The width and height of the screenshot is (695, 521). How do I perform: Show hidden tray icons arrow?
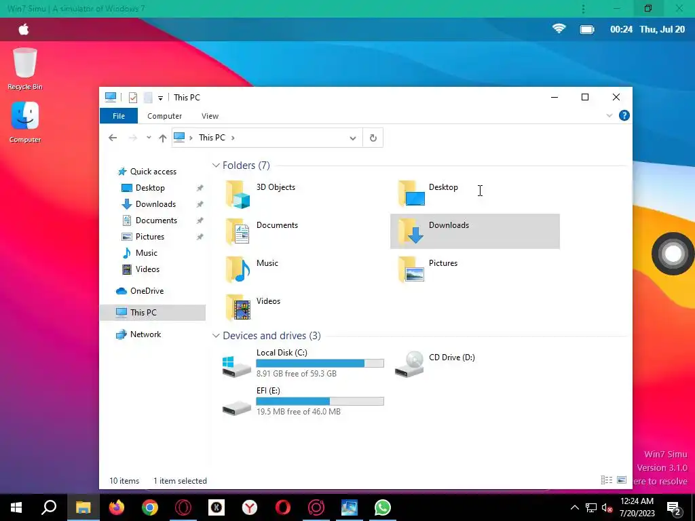[x=574, y=507]
